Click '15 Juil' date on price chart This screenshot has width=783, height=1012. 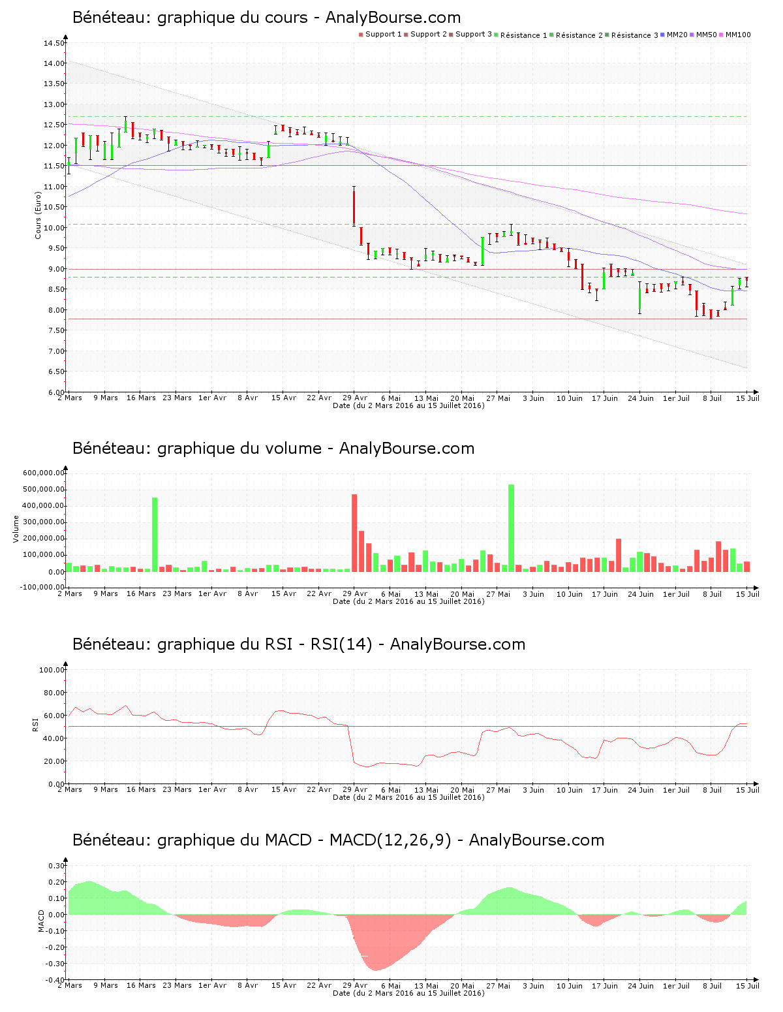748,398
